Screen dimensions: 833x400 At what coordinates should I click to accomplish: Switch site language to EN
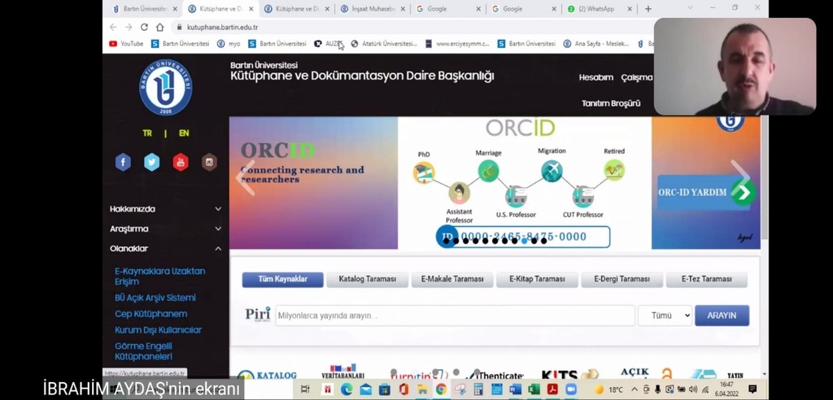click(184, 133)
